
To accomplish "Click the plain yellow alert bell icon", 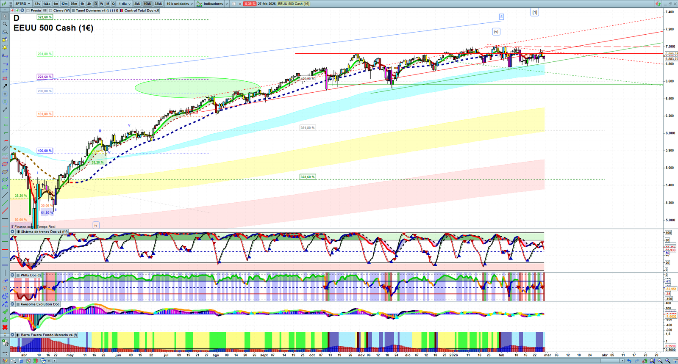I will (x=5, y=47).
